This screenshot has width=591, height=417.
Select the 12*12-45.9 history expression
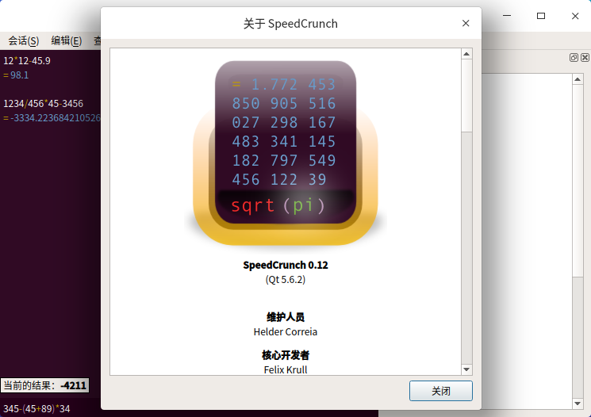27,60
